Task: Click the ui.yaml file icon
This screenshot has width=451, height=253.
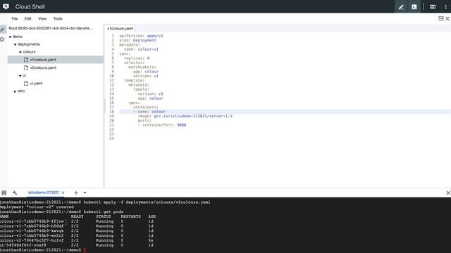Action: pyautogui.click(x=26, y=83)
